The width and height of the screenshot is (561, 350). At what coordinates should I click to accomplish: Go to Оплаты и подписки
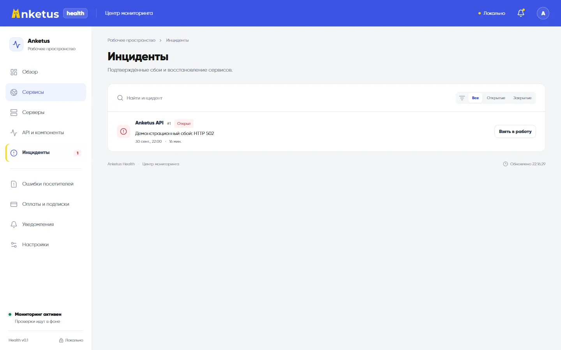pos(46,204)
